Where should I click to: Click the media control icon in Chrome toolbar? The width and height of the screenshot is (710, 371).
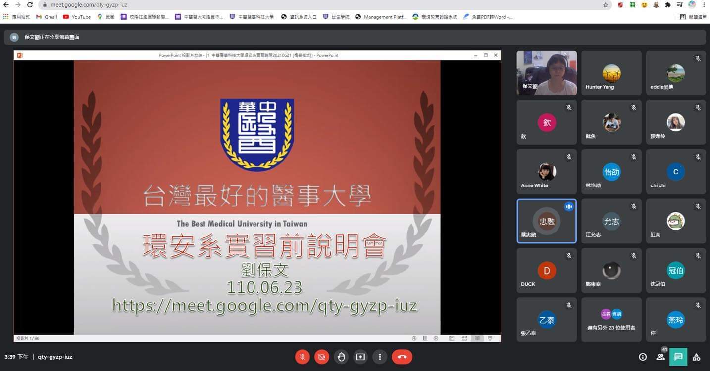680,5
